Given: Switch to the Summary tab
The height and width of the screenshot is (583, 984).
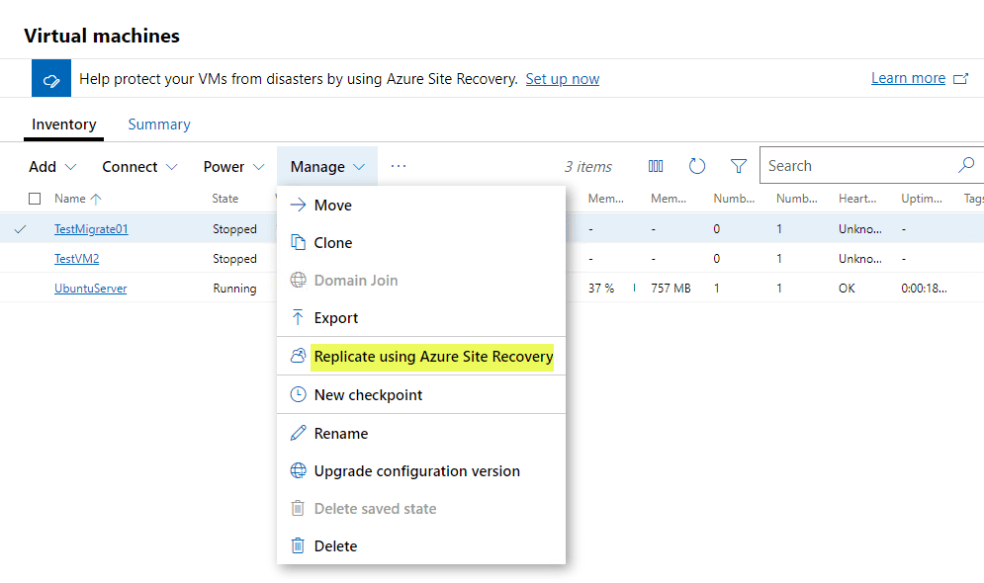Looking at the screenshot, I should coord(159,125).
